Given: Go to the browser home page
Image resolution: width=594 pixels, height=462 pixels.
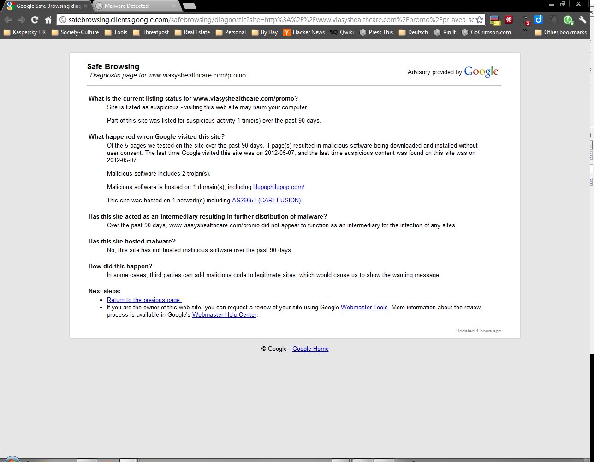Looking at the screenshot, I should (48, 20).
